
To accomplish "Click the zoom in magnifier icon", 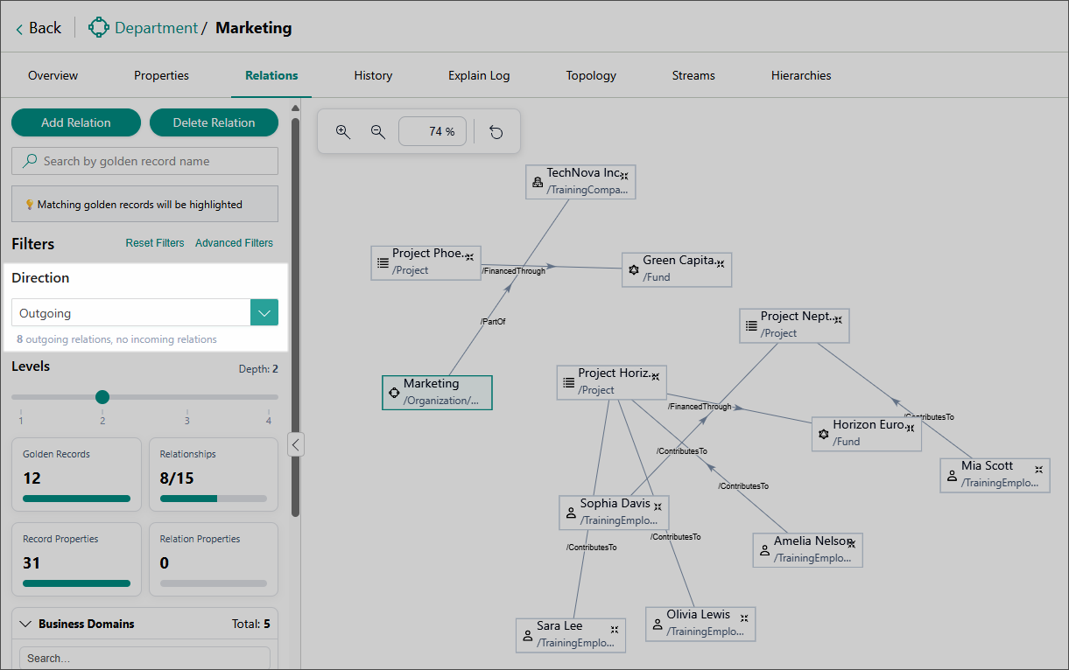I will pos(343,132).
